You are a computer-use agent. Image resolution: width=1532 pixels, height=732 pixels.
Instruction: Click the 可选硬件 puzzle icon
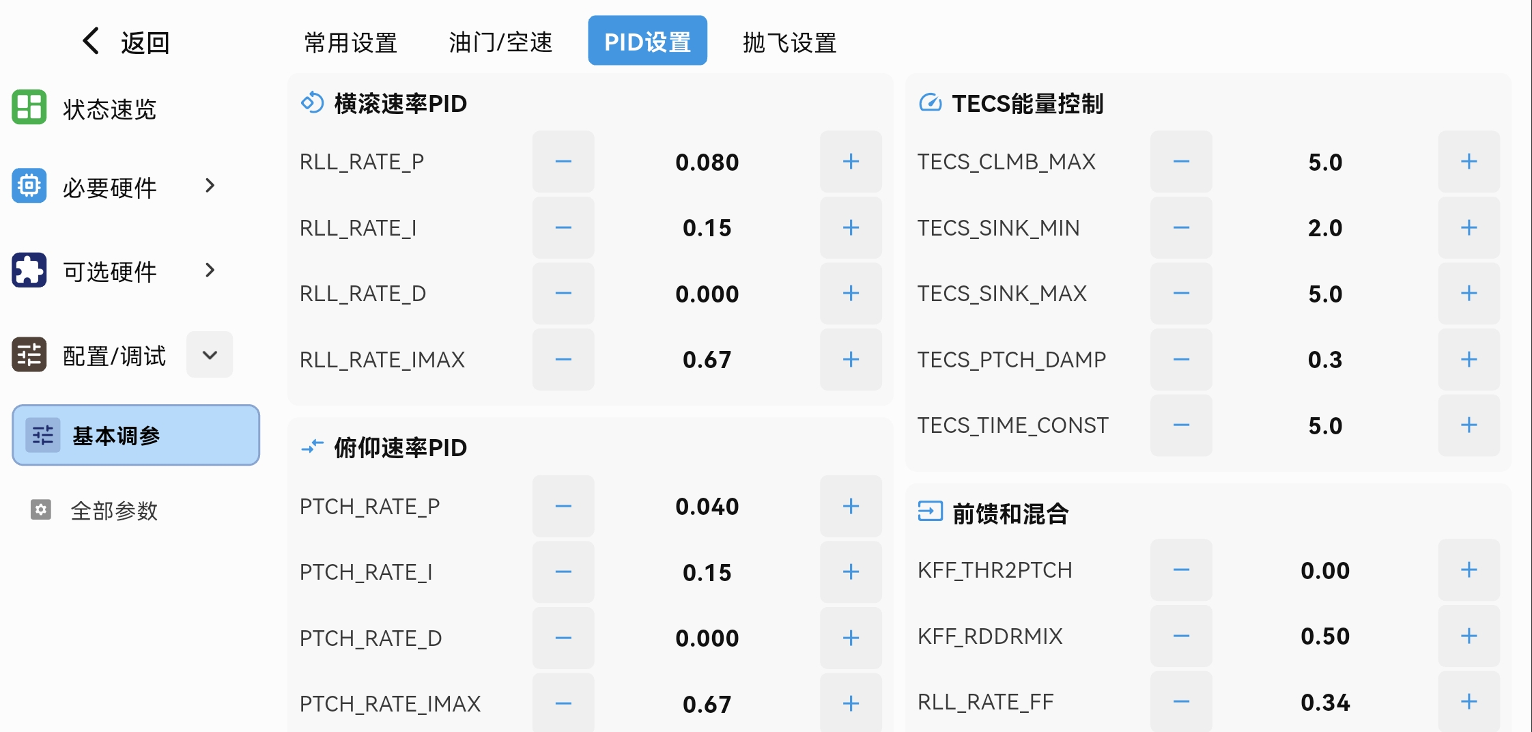pyautogui.click(x=29, y=270)
